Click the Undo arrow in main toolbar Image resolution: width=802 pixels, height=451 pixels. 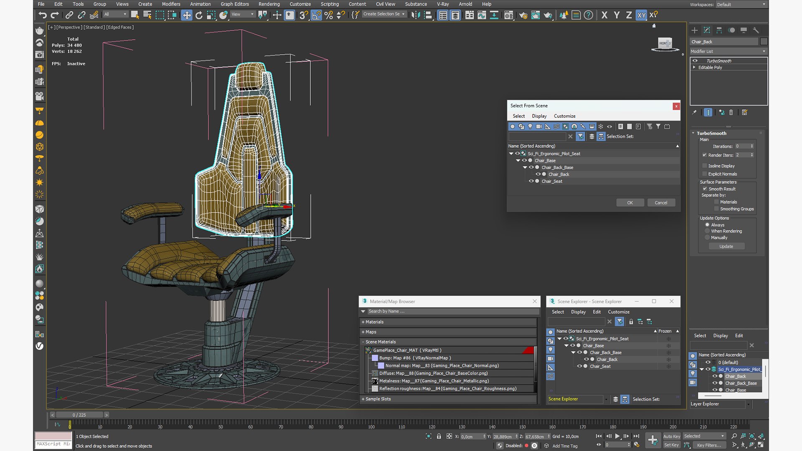(x=43, y=15)
